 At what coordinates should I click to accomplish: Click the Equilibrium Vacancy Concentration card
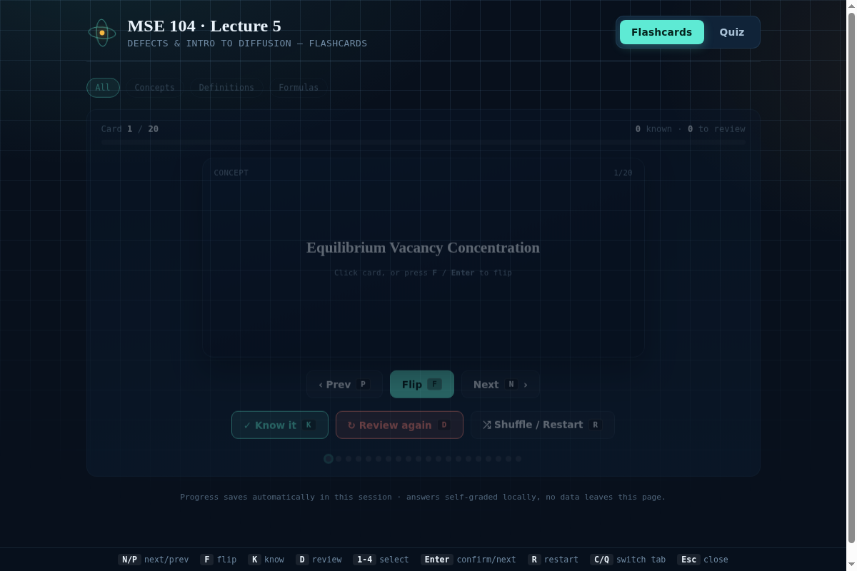(424, 258)
